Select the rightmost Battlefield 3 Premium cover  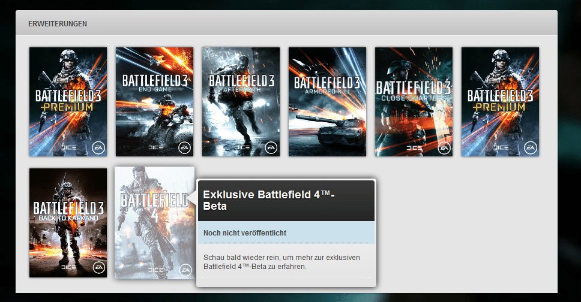point(500,102)
